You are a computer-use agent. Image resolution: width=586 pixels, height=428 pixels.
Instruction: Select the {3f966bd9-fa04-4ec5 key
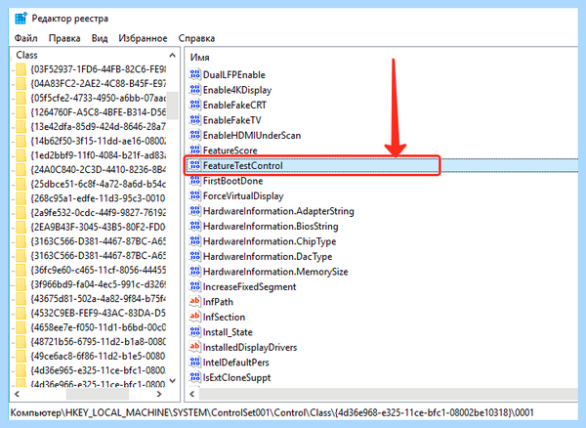(99, 284)
